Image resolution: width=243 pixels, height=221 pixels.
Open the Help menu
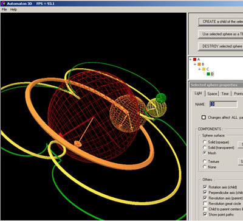tap(13, 10)
